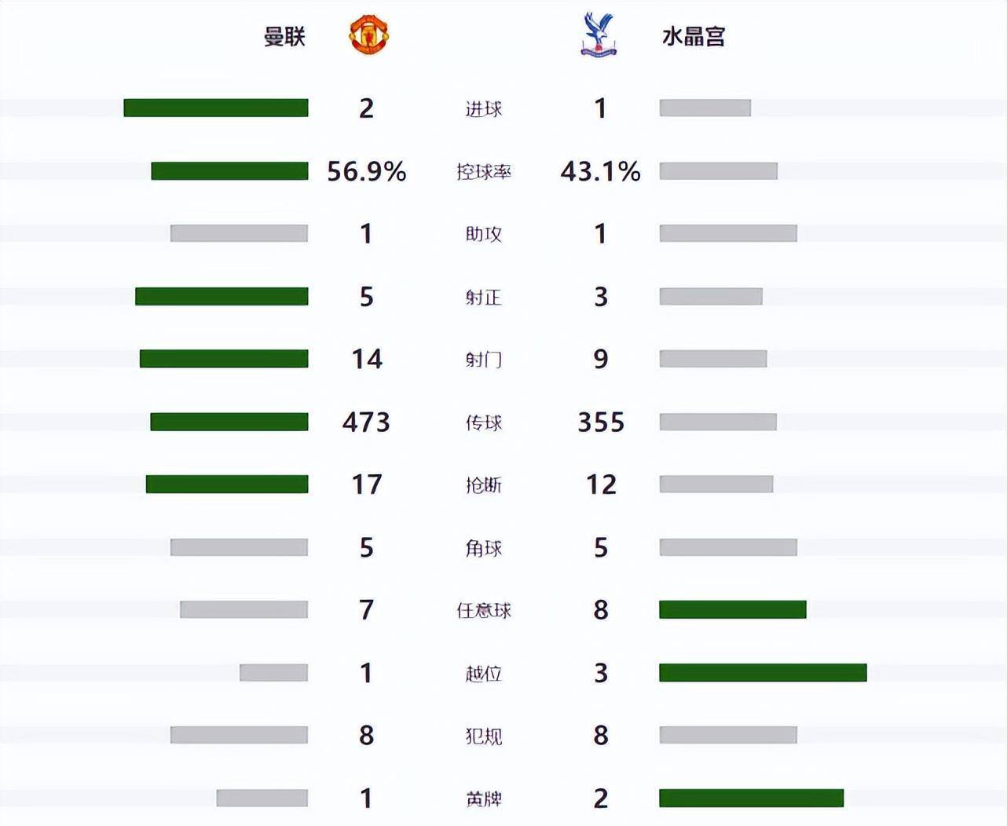Click the 控球率 stat label
Viewport: 1007px width, 826px height.
[x=483, y=172]
